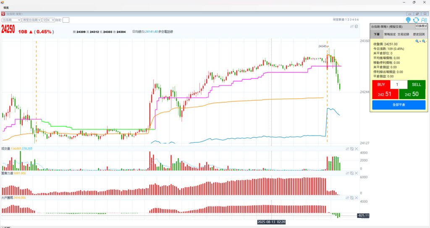This screenshot has width=430, height=228.
Task: Zoom out with the magnifier minus icon
Action: coord(424,41)
